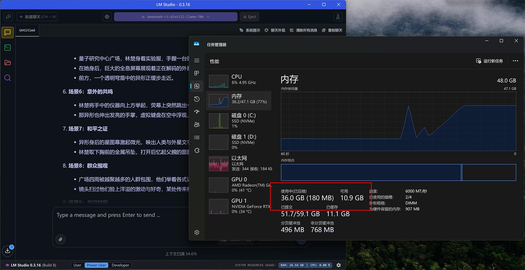The width and height of the screenshot is (525, 270).
Task: Select the 内存 performance item
Action: click(x=239, y=100)
